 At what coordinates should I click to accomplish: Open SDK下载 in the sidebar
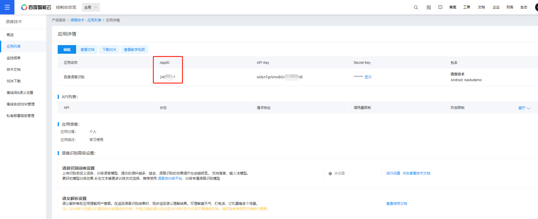coord(23,81)
